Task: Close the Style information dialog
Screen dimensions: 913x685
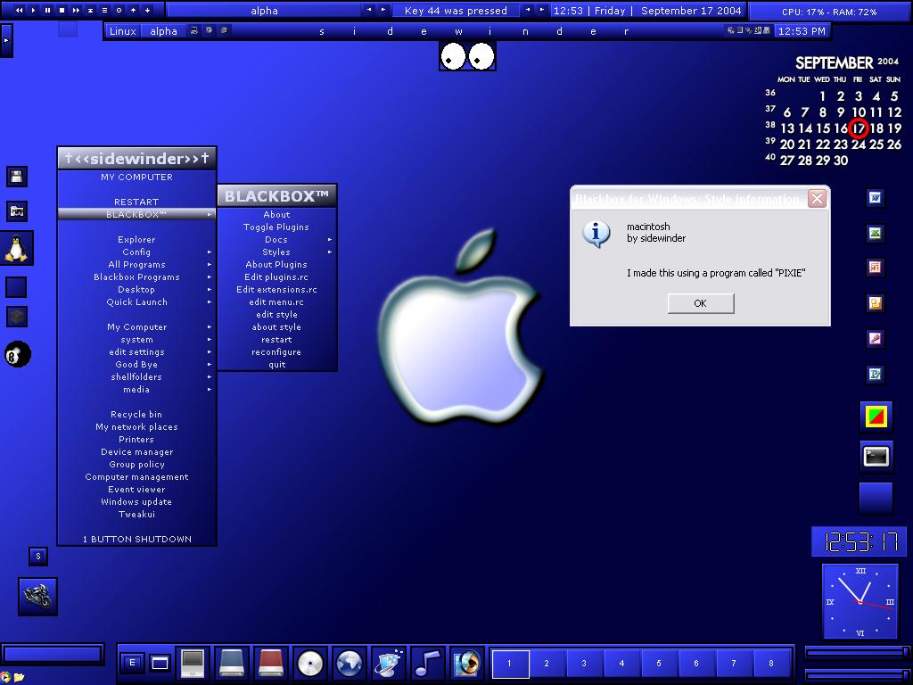Action: (817, 199)
